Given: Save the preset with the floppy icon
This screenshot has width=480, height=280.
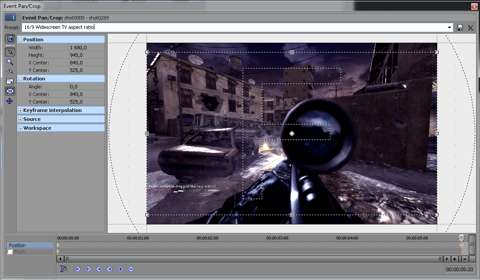Looking at the screenshot, I should pos(460,28).
